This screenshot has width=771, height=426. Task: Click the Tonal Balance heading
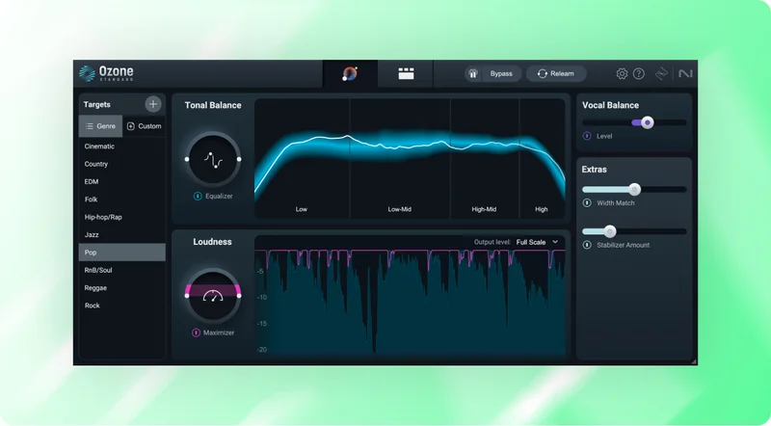pos(213,105)
